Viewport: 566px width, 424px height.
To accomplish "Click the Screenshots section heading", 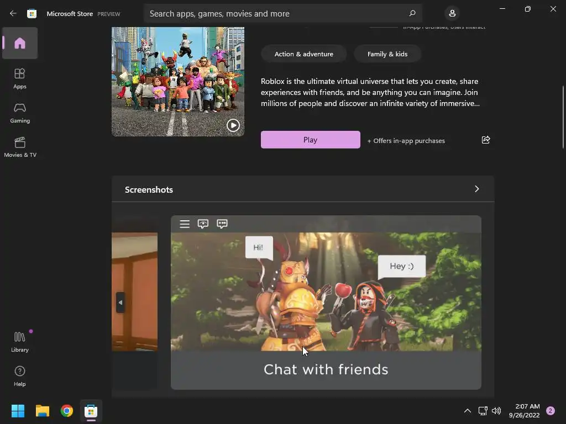I will click(x=149, y=190).
